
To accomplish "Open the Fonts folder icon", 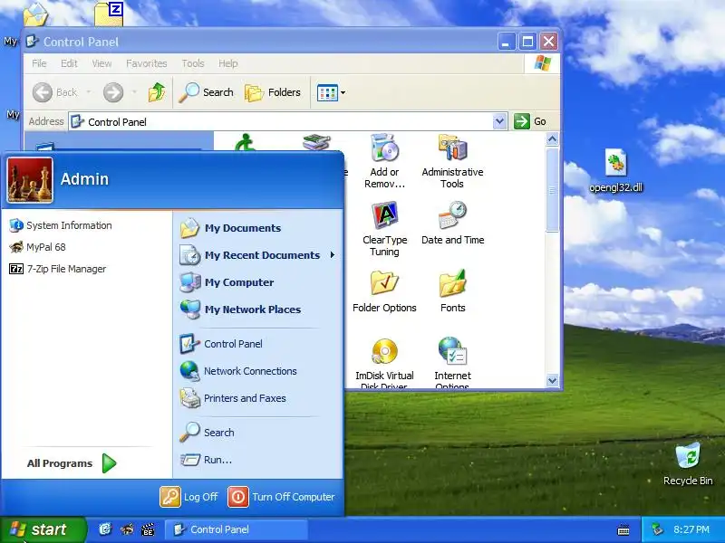I will click(x=452, y=291).
